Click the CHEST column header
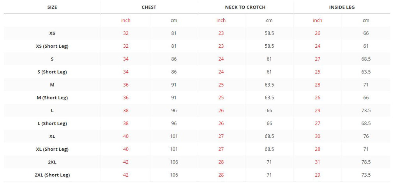 (x=148, y=7)
